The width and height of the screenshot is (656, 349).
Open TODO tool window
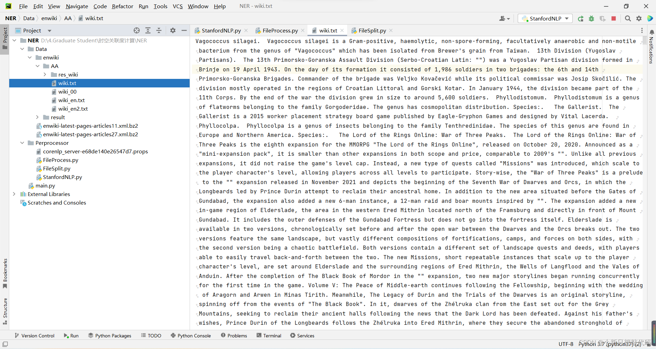pyautogui.click(x=151, y=336)
